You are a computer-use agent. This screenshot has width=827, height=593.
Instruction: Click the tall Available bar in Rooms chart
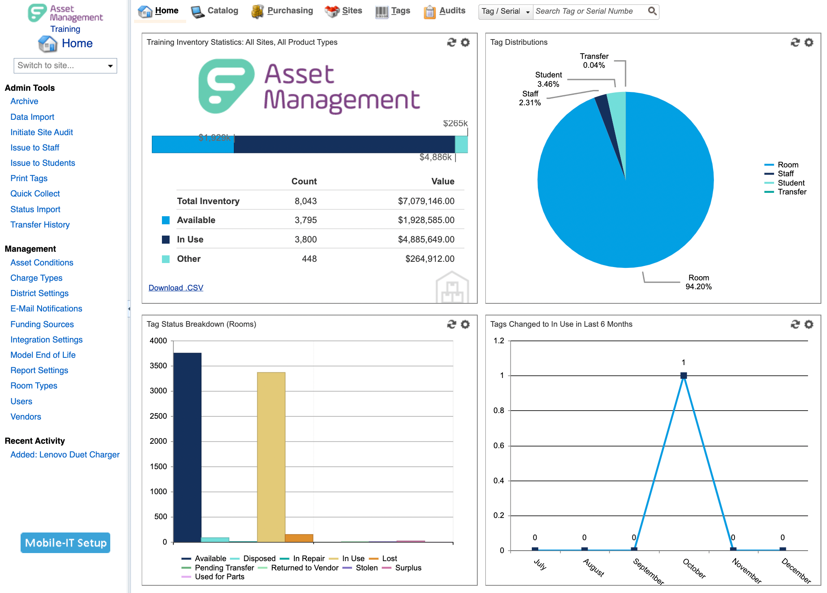[187, 447]
